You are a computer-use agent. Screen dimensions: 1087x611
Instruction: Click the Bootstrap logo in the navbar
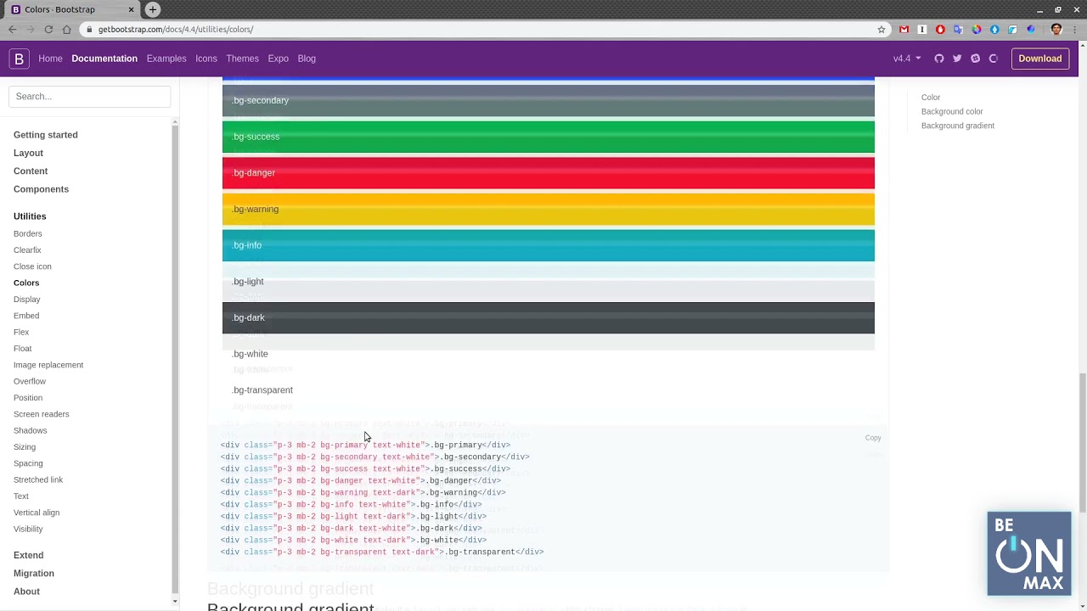click(19, 59)
